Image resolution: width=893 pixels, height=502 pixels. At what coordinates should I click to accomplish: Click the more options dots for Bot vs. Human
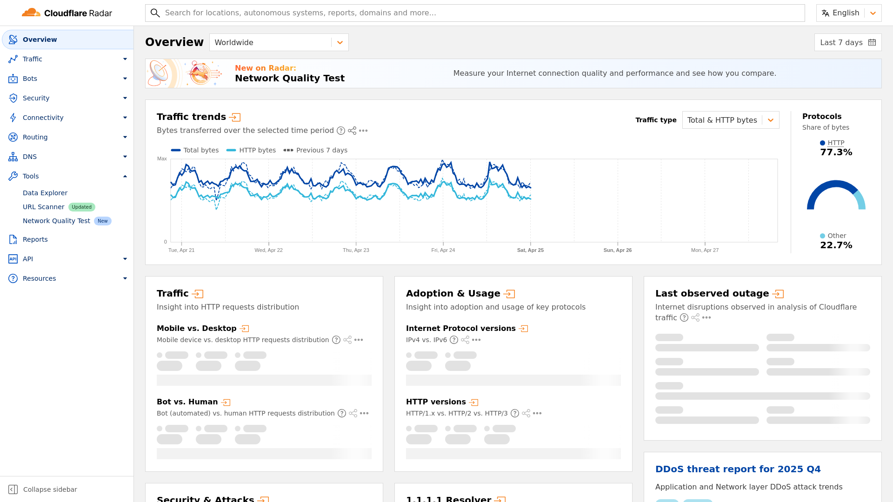364,413
